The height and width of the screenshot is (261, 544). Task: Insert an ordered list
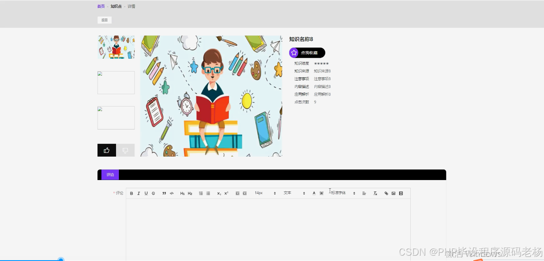click(x=201, y=193)
